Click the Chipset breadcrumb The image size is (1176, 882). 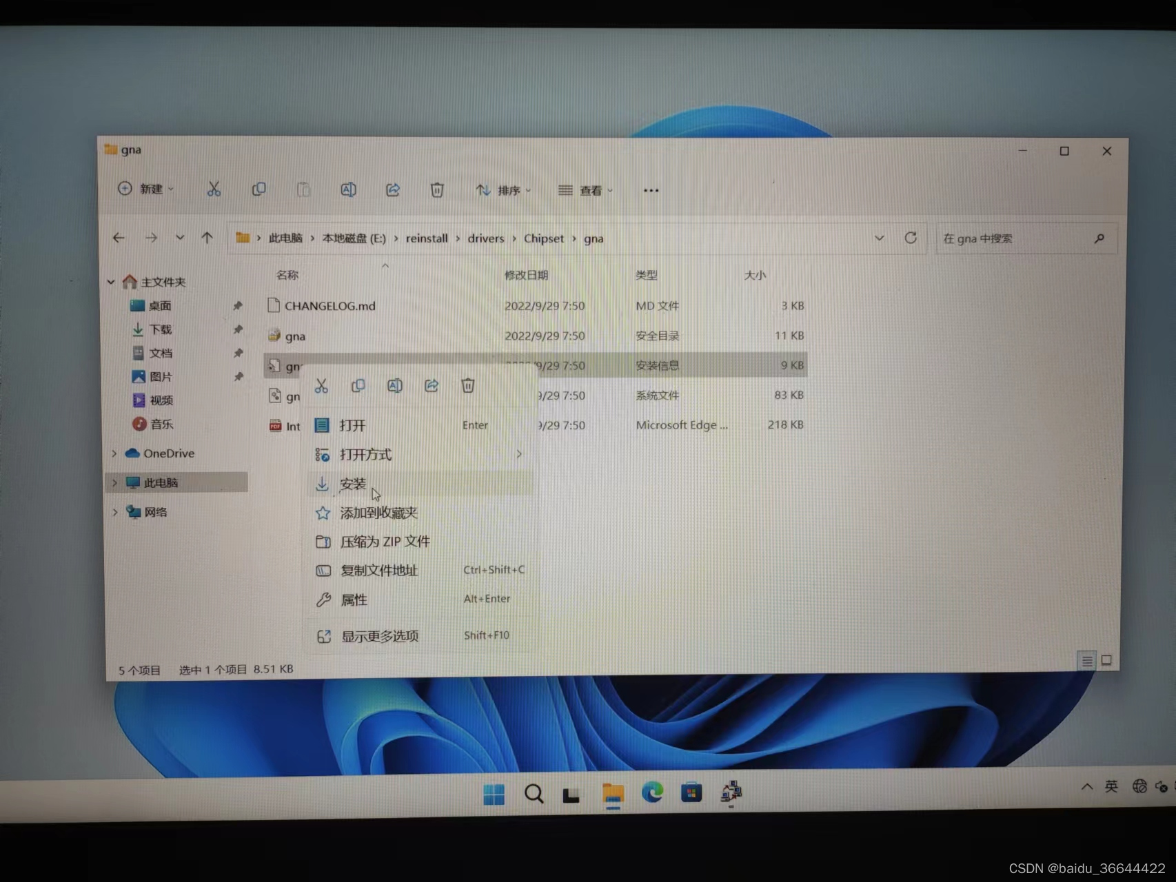[x=543, y=238]
